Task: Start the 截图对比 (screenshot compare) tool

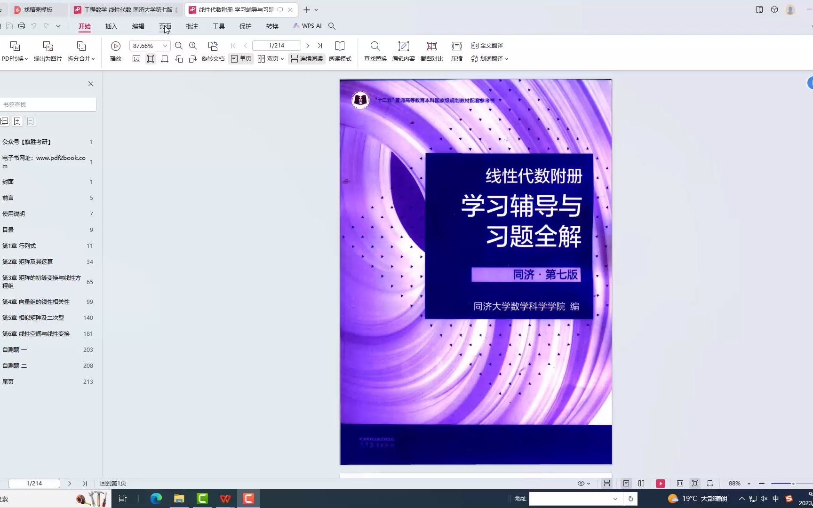Action: [x=432, y=51]
